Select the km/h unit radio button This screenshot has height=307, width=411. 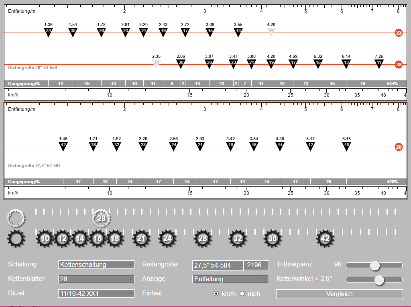pos(216,294)
